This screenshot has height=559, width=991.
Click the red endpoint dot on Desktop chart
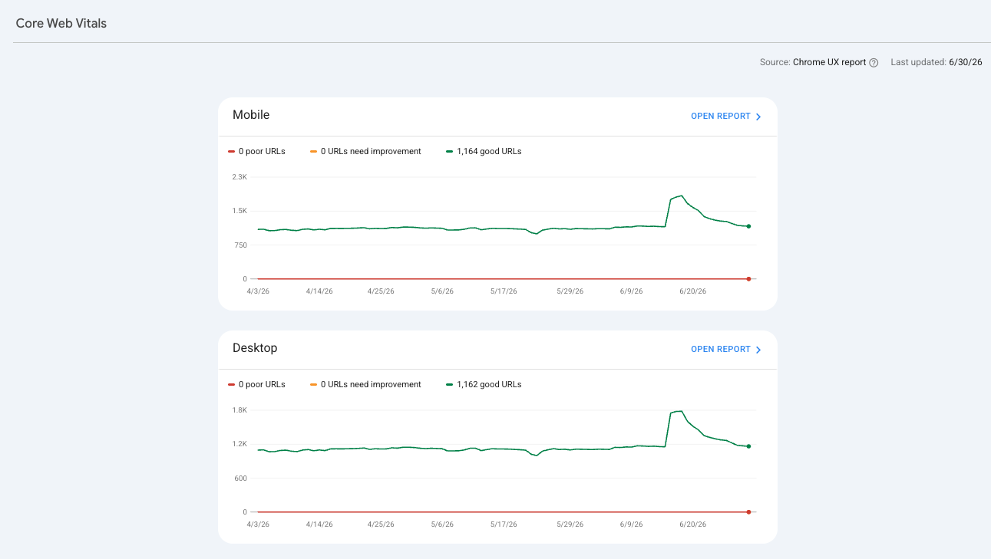748,512
